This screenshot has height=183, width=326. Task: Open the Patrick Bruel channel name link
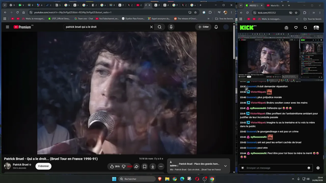(21, 164)
